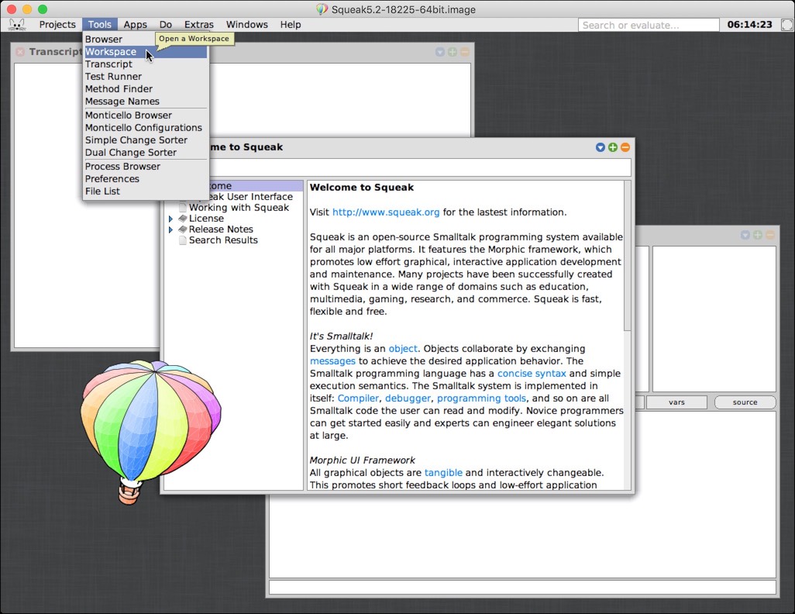Choose Transcript from Tools menu
Screen dimensions: 795x614
coord(146,64)
